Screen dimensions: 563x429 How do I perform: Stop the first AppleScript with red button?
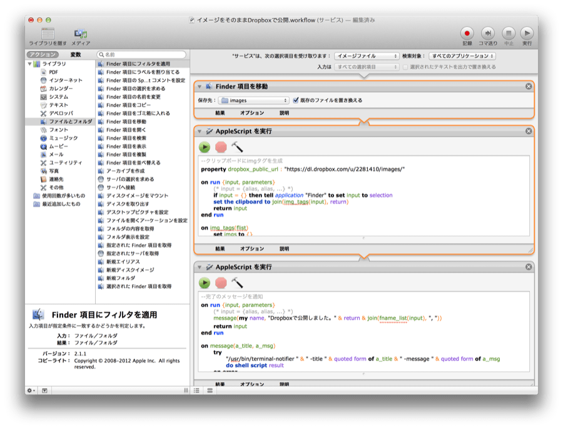click(221, 147)
